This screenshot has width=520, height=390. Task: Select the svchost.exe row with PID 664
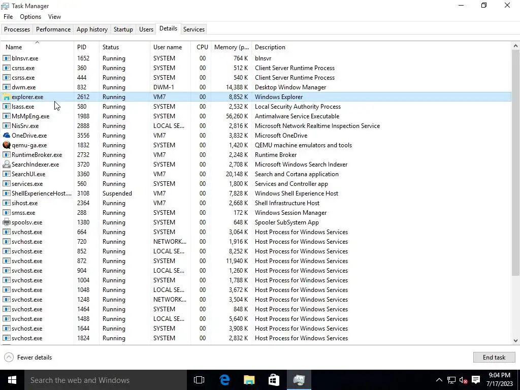click(x=256, y=232)
